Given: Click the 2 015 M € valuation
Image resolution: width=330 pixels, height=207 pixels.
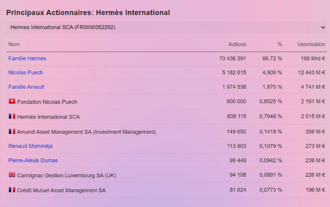Looking at the screenshot, I should tap(313, 116).
